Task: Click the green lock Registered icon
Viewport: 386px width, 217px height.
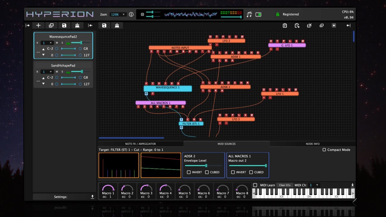Action: point(278,14)
